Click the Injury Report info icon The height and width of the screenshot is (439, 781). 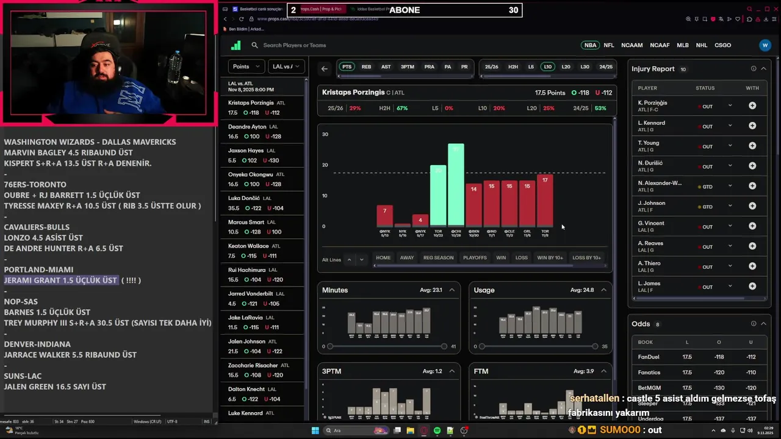point(754,69)
